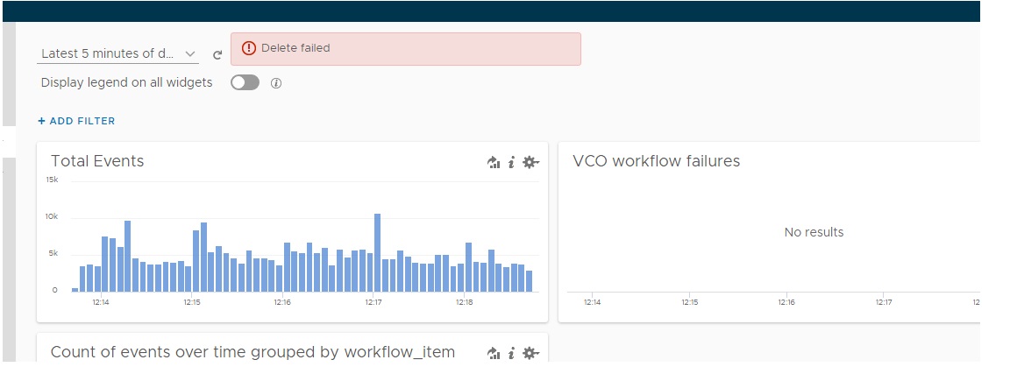Viewport: 1010px width, 381px height.
Task: Open Total Events widget gear menu
Action: click(x=530, y=162)
